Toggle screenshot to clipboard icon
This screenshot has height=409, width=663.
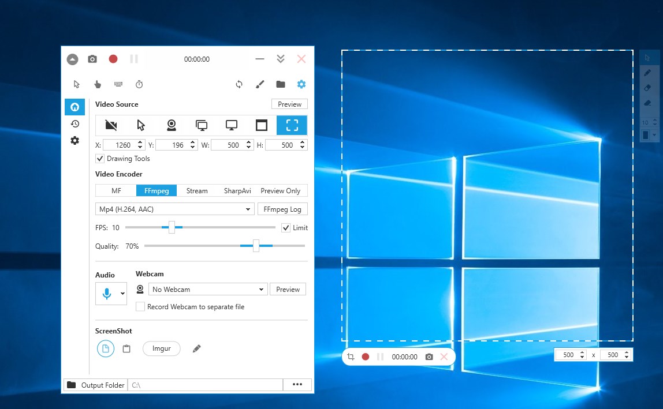(x=126, y=348)
